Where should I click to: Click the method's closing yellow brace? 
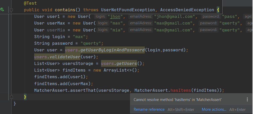coord(25,97)
